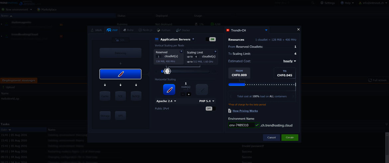Select the Docker tab
This screenshot has height=163, width=389.
[183, 30]
